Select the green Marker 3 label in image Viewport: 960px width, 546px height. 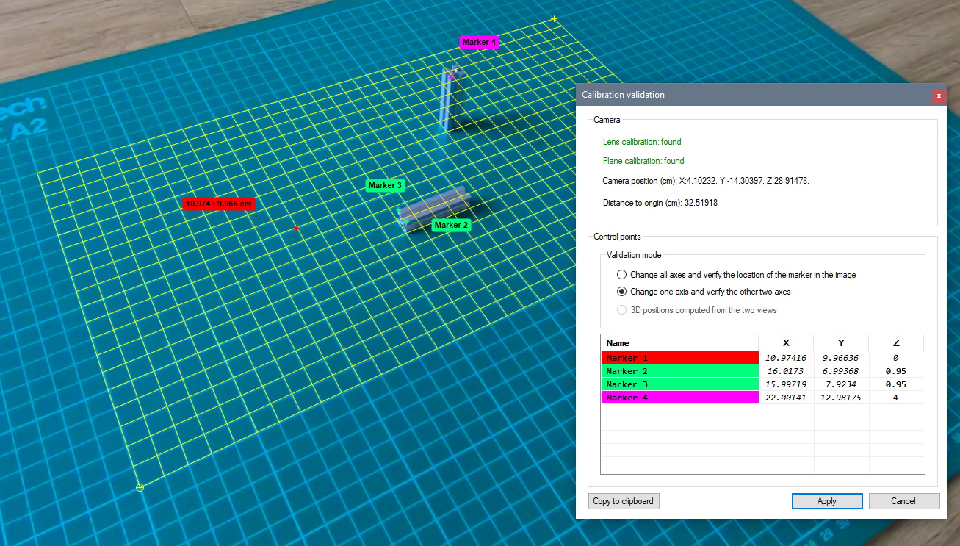[x=385, y=186]
